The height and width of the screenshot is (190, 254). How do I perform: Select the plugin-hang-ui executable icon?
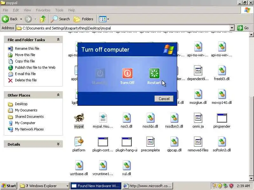(126, 142)
